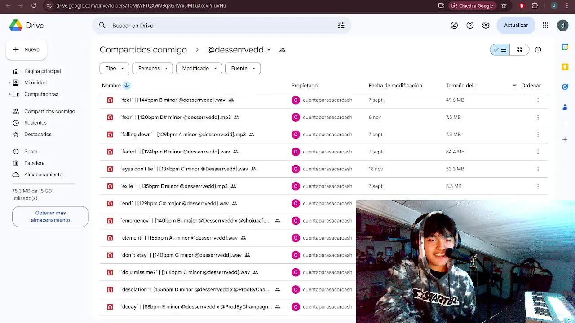The image size is (575, 323).
Task: Open Contacts side panel icon
Action: pyautogui.click(x=565, y=107)
